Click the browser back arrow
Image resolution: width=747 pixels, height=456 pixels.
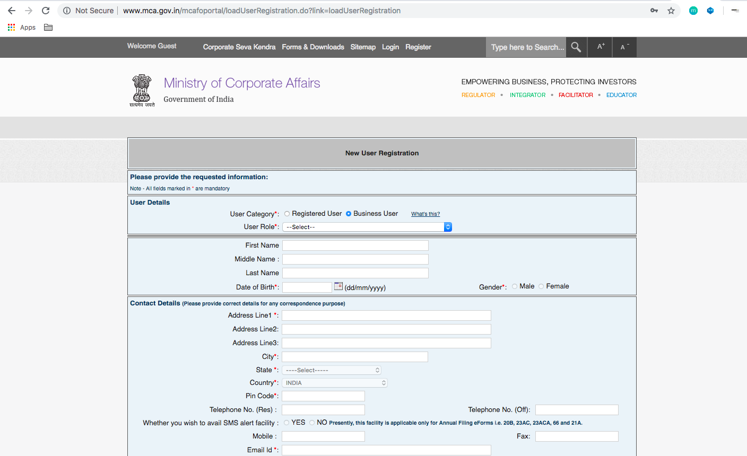(12, 11)
